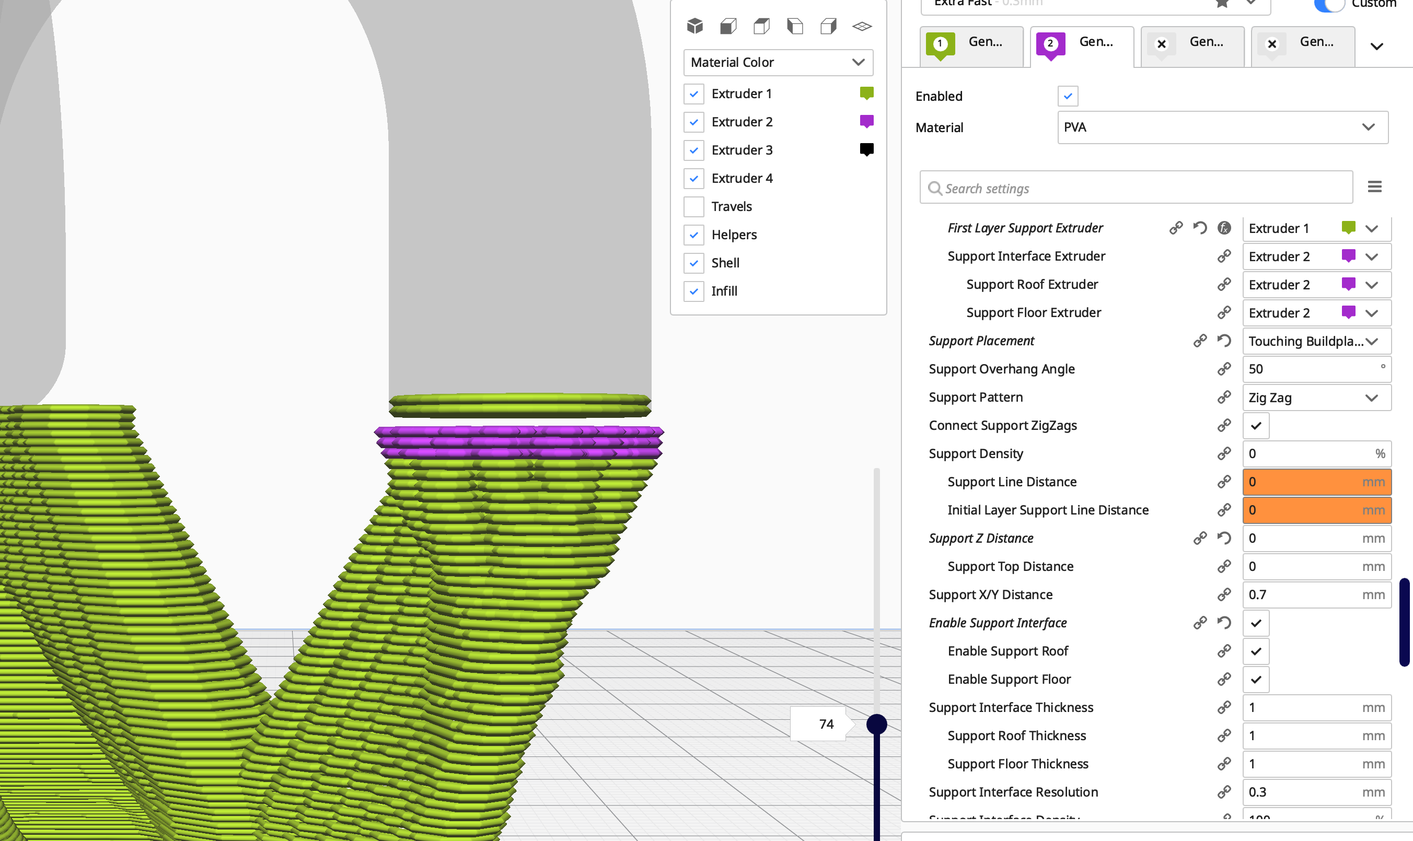Screen dimensions: 1413x841
Task: Toggle the Shell checkbox
Action: click(694, 263)
